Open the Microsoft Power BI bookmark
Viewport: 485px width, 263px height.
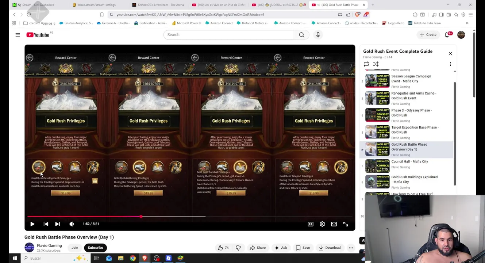point(186,23)
